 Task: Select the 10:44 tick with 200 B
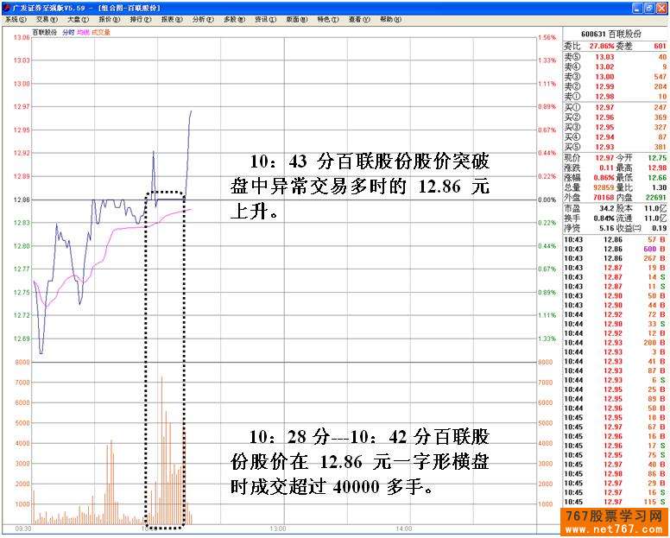pyautogui.click(x=616, y=342)
